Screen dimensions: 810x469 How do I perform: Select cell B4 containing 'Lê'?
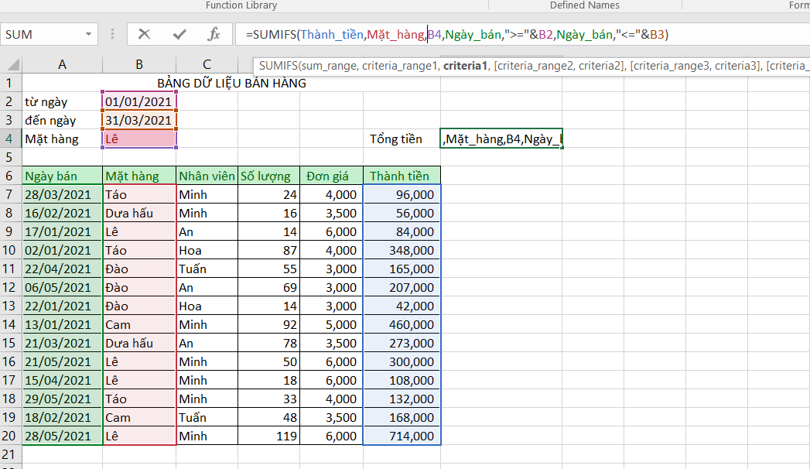(139, 139)
